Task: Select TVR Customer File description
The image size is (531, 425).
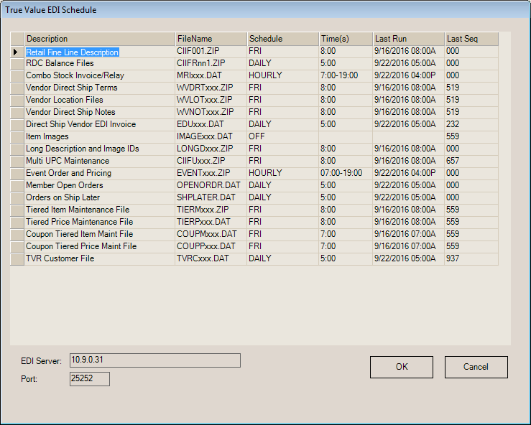Action: click(x=100, y=258)
